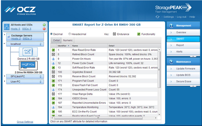
Task: Click the scroll down arrow of SMART table
Action: [x=159, y=114]
